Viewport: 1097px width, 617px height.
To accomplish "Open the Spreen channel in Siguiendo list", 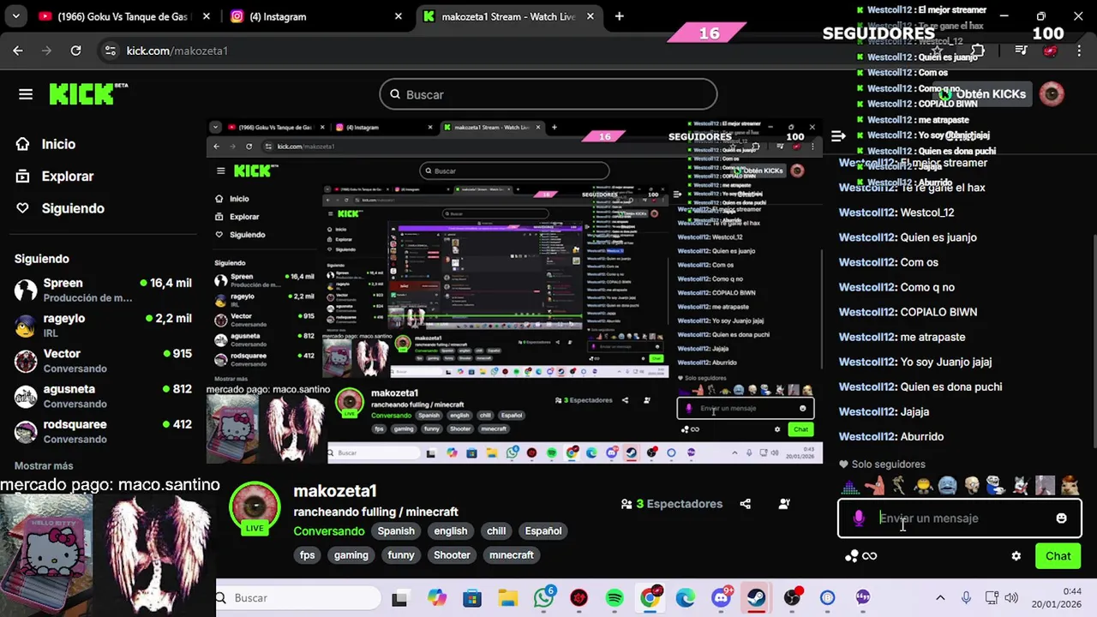I will tap(103, 290).
